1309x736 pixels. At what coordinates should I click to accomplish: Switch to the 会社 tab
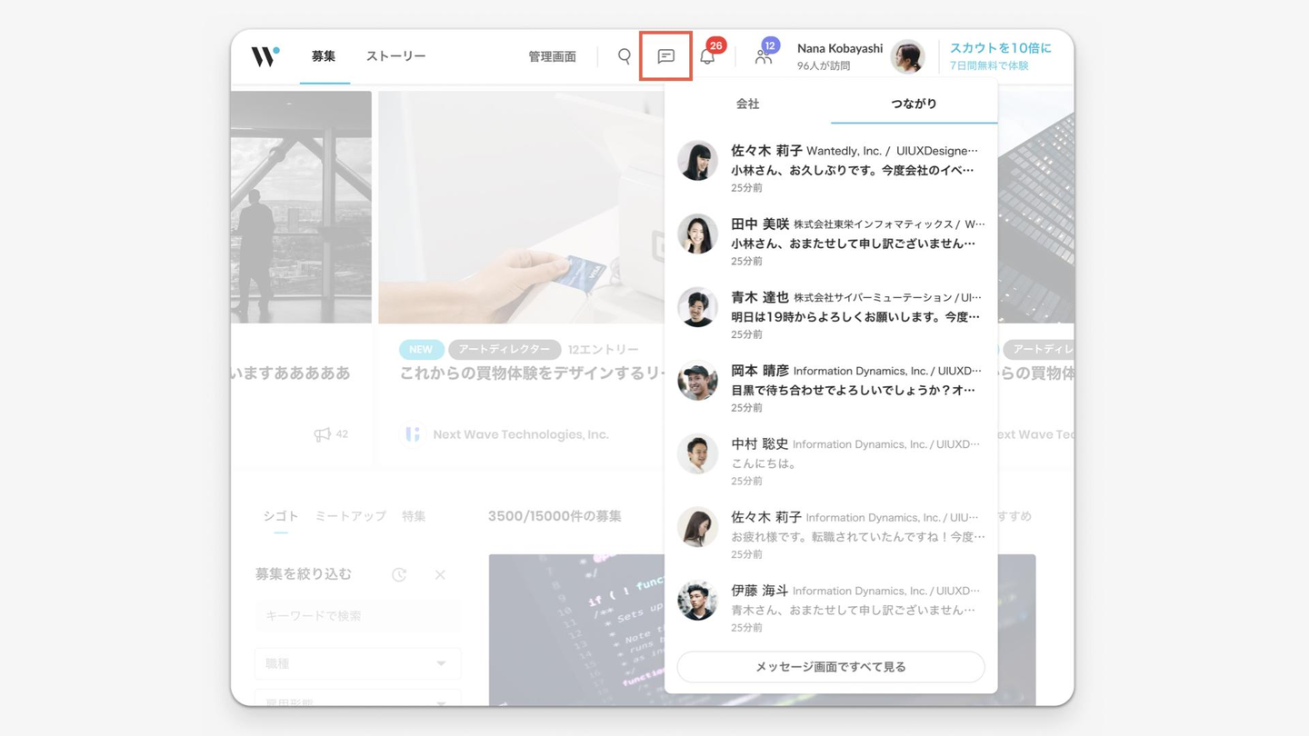(x=747, y=104)
